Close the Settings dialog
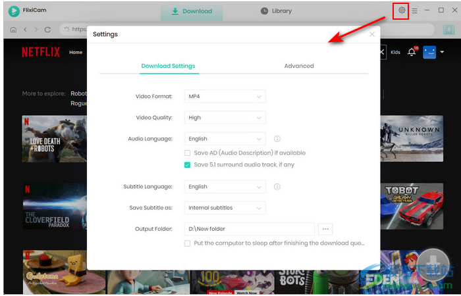Viewport: 461px width, 296px height. [x=372, y=34]
